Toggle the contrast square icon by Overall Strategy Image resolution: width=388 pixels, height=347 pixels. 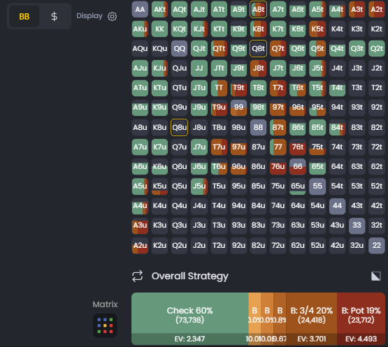[376, 276]
